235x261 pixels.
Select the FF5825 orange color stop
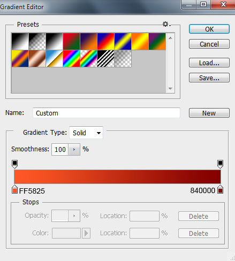coord(15,189)
